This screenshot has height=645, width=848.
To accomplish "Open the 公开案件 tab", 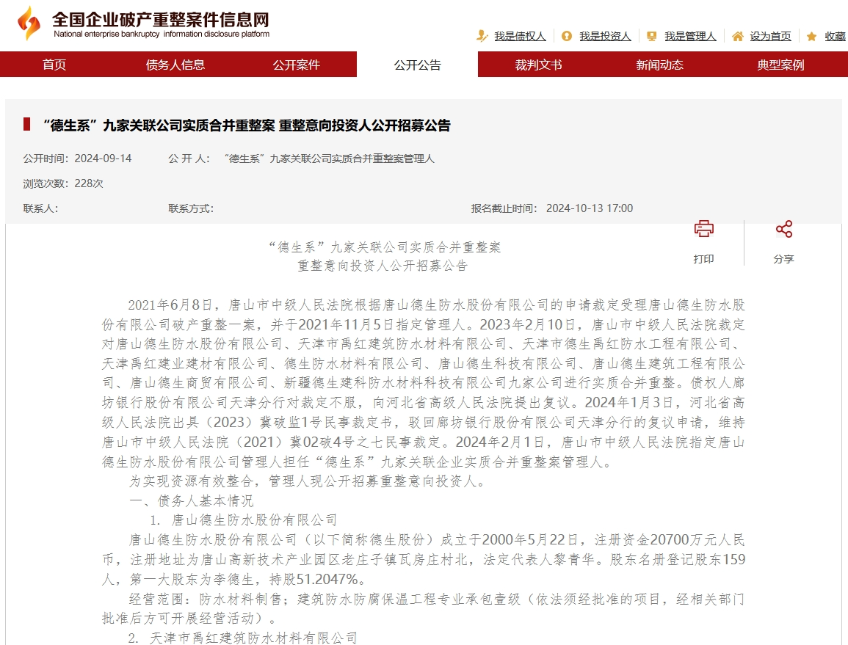I will tap(297, 65).
